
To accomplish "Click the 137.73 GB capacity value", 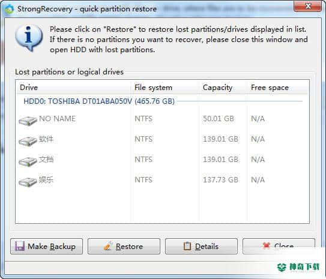I will pyautogui.click(x=220, y=179).
